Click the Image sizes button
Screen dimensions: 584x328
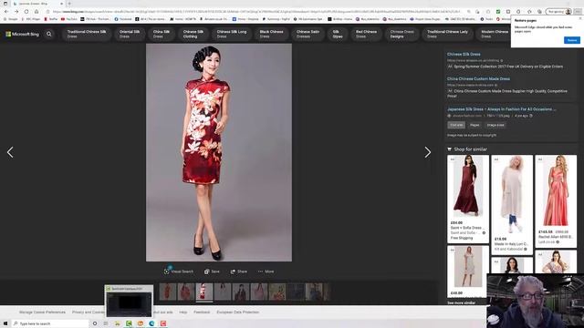click(x=495, y=125)
